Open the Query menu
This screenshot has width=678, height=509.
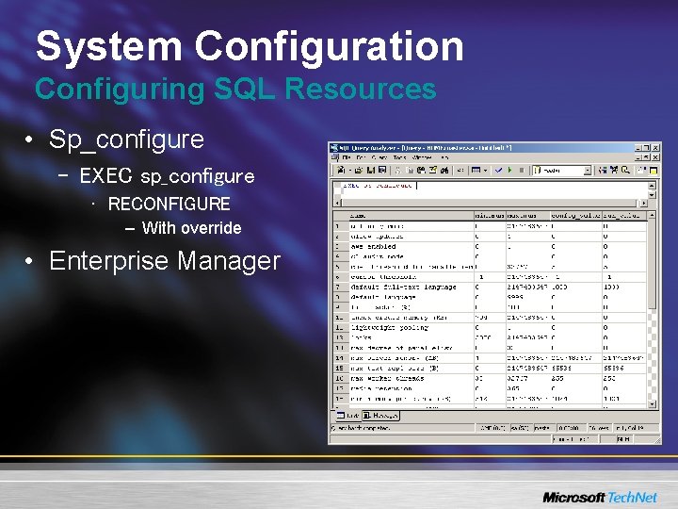(x=379, y=157)
